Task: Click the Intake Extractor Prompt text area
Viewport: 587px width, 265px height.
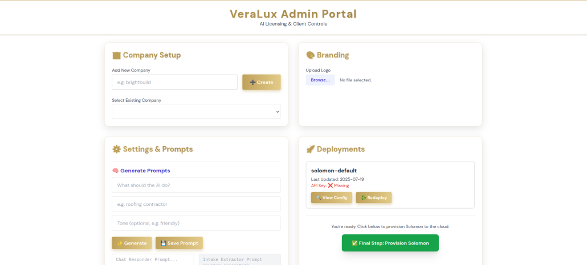Action: click(x=239, y=259)
